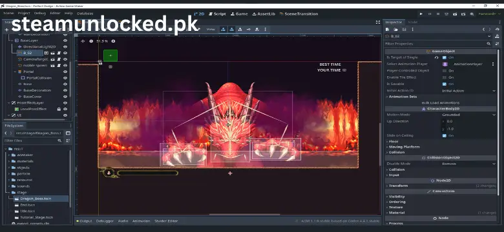Toggle distraction-free mode expand icon
The height and width of the screenshot is (232, 504).
(x=378, y=22)
